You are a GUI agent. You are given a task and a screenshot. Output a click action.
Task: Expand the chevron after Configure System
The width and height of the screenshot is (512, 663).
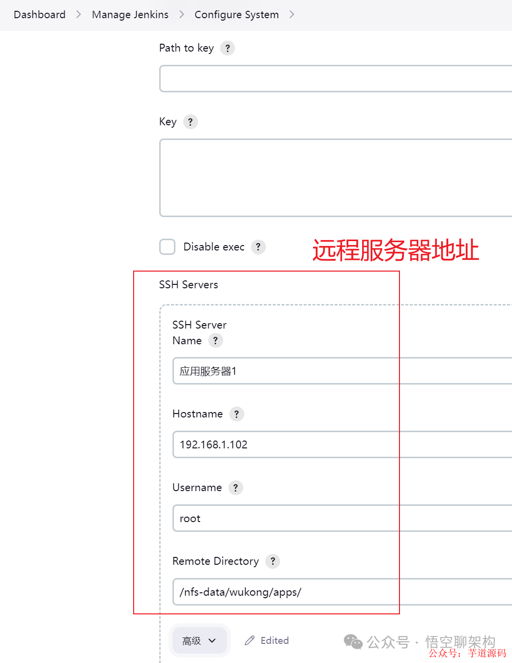tap(292, 15)
